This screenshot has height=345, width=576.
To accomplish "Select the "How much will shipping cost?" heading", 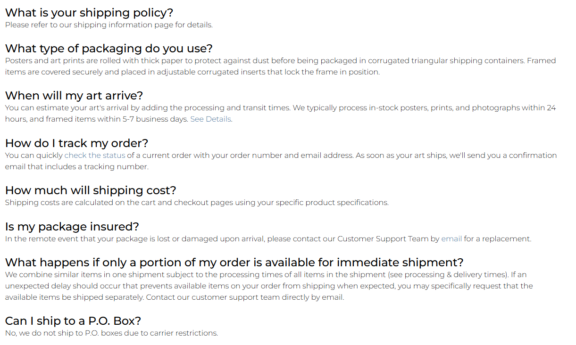I will (90, 190).
